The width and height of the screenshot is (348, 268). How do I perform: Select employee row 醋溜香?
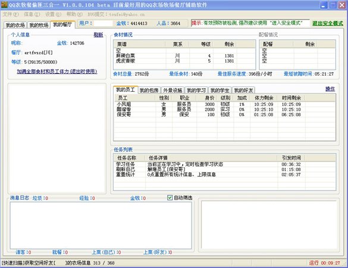[x=224, y=110]
